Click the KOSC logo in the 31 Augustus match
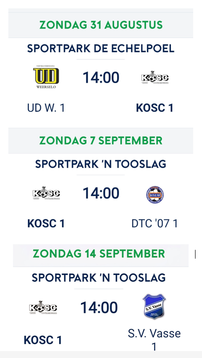 pos(155,78)
